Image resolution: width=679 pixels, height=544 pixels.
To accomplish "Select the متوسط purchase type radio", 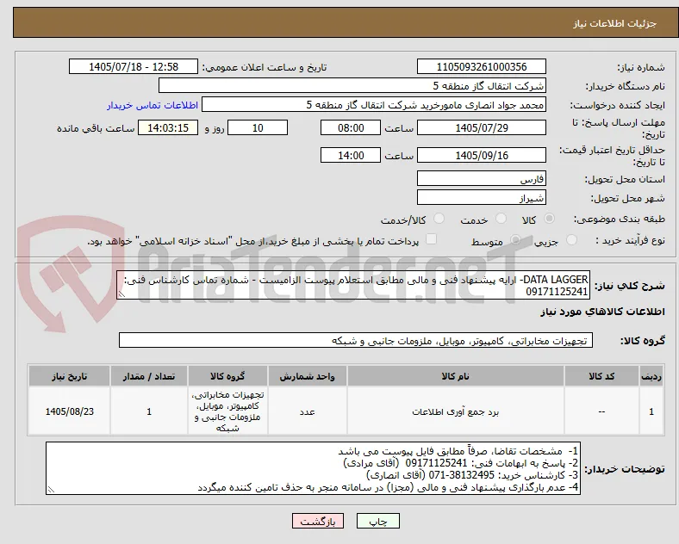I will 515,239.
